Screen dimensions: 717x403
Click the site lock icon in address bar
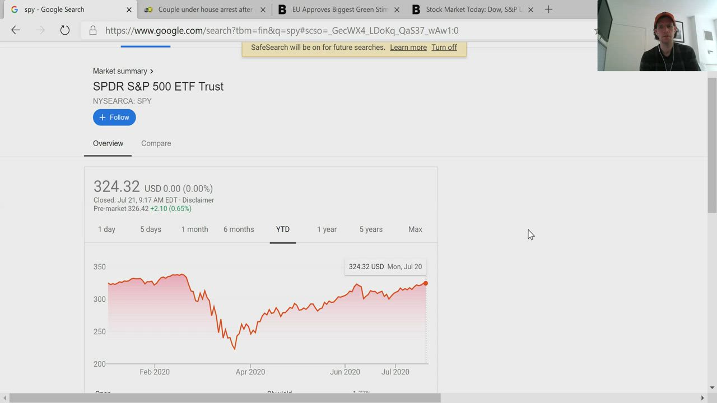coord(93,31)
